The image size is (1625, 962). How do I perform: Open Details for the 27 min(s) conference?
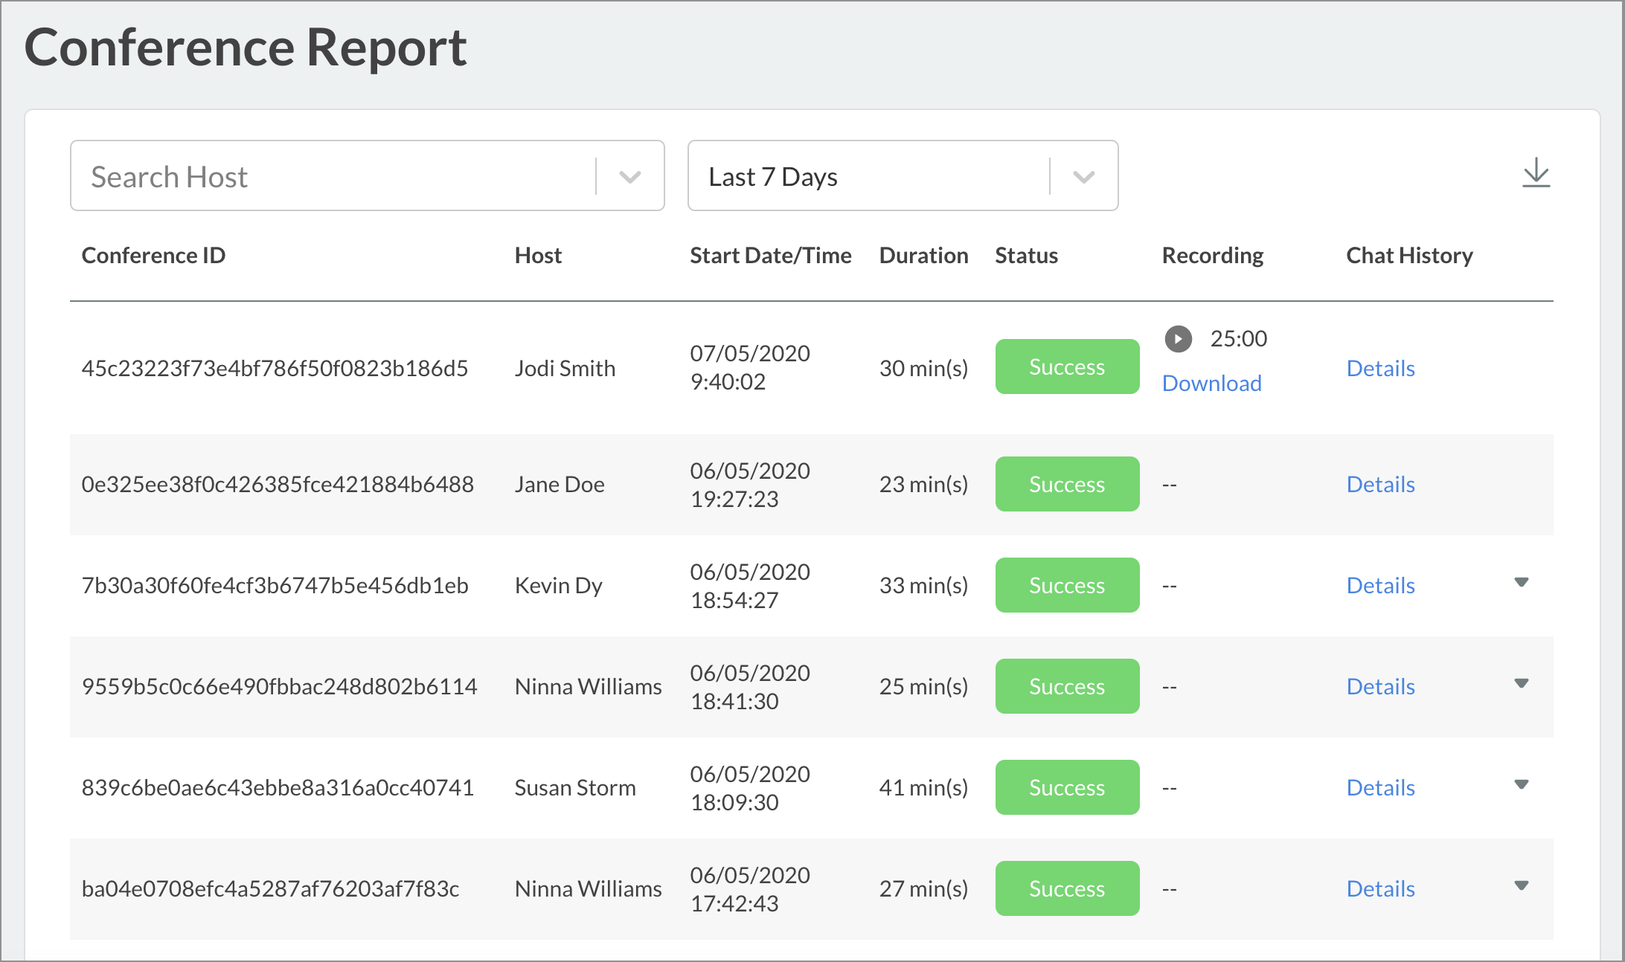pos(1380,889)
